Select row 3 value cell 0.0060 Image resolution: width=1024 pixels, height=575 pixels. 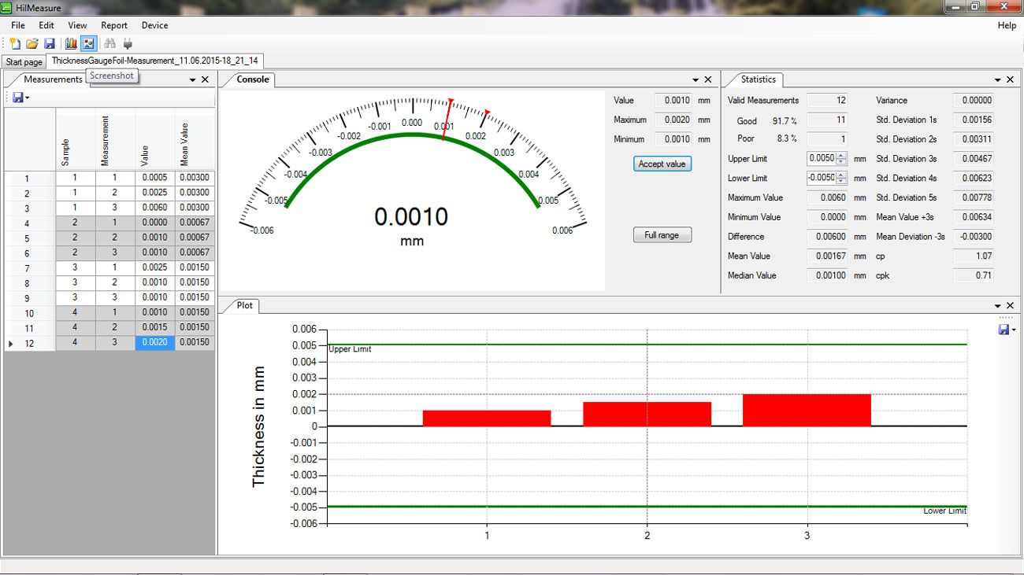[154, 208]
